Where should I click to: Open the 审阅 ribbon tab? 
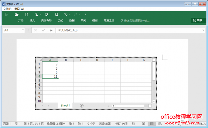pos(84,20)
